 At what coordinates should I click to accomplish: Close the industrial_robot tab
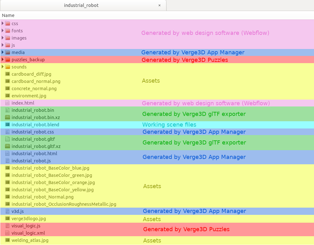tap(160, 5)
